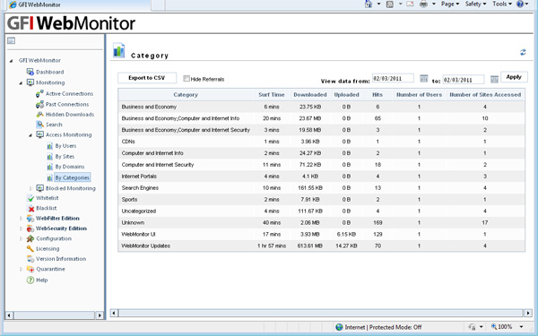Click the browser RSS feeds icon
538x336 pixels.
[x=390, y=4]
